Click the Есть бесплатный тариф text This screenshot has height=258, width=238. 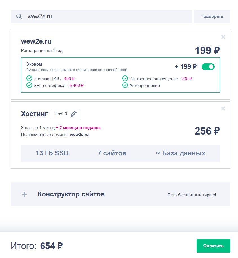[x=192, y=195]
